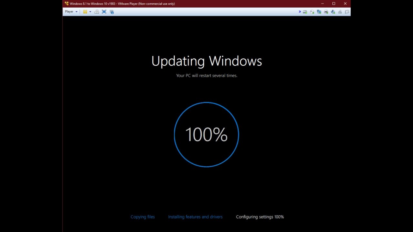Click the 'Installing features and drivers' stage label
413x232 pixels.
coord(195,217)
